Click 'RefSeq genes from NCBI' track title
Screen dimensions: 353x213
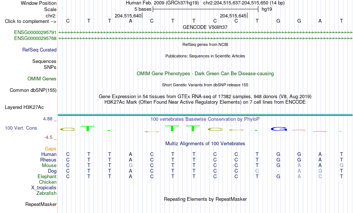[205, 45]
